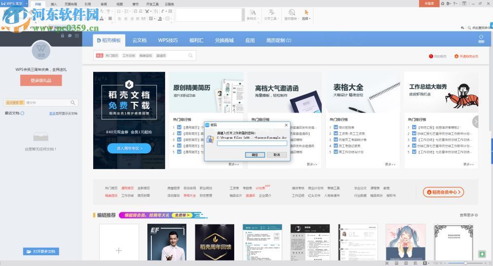Click the 稻壳会员中心 button
The image size is (493, 266).
pos(444,192)
